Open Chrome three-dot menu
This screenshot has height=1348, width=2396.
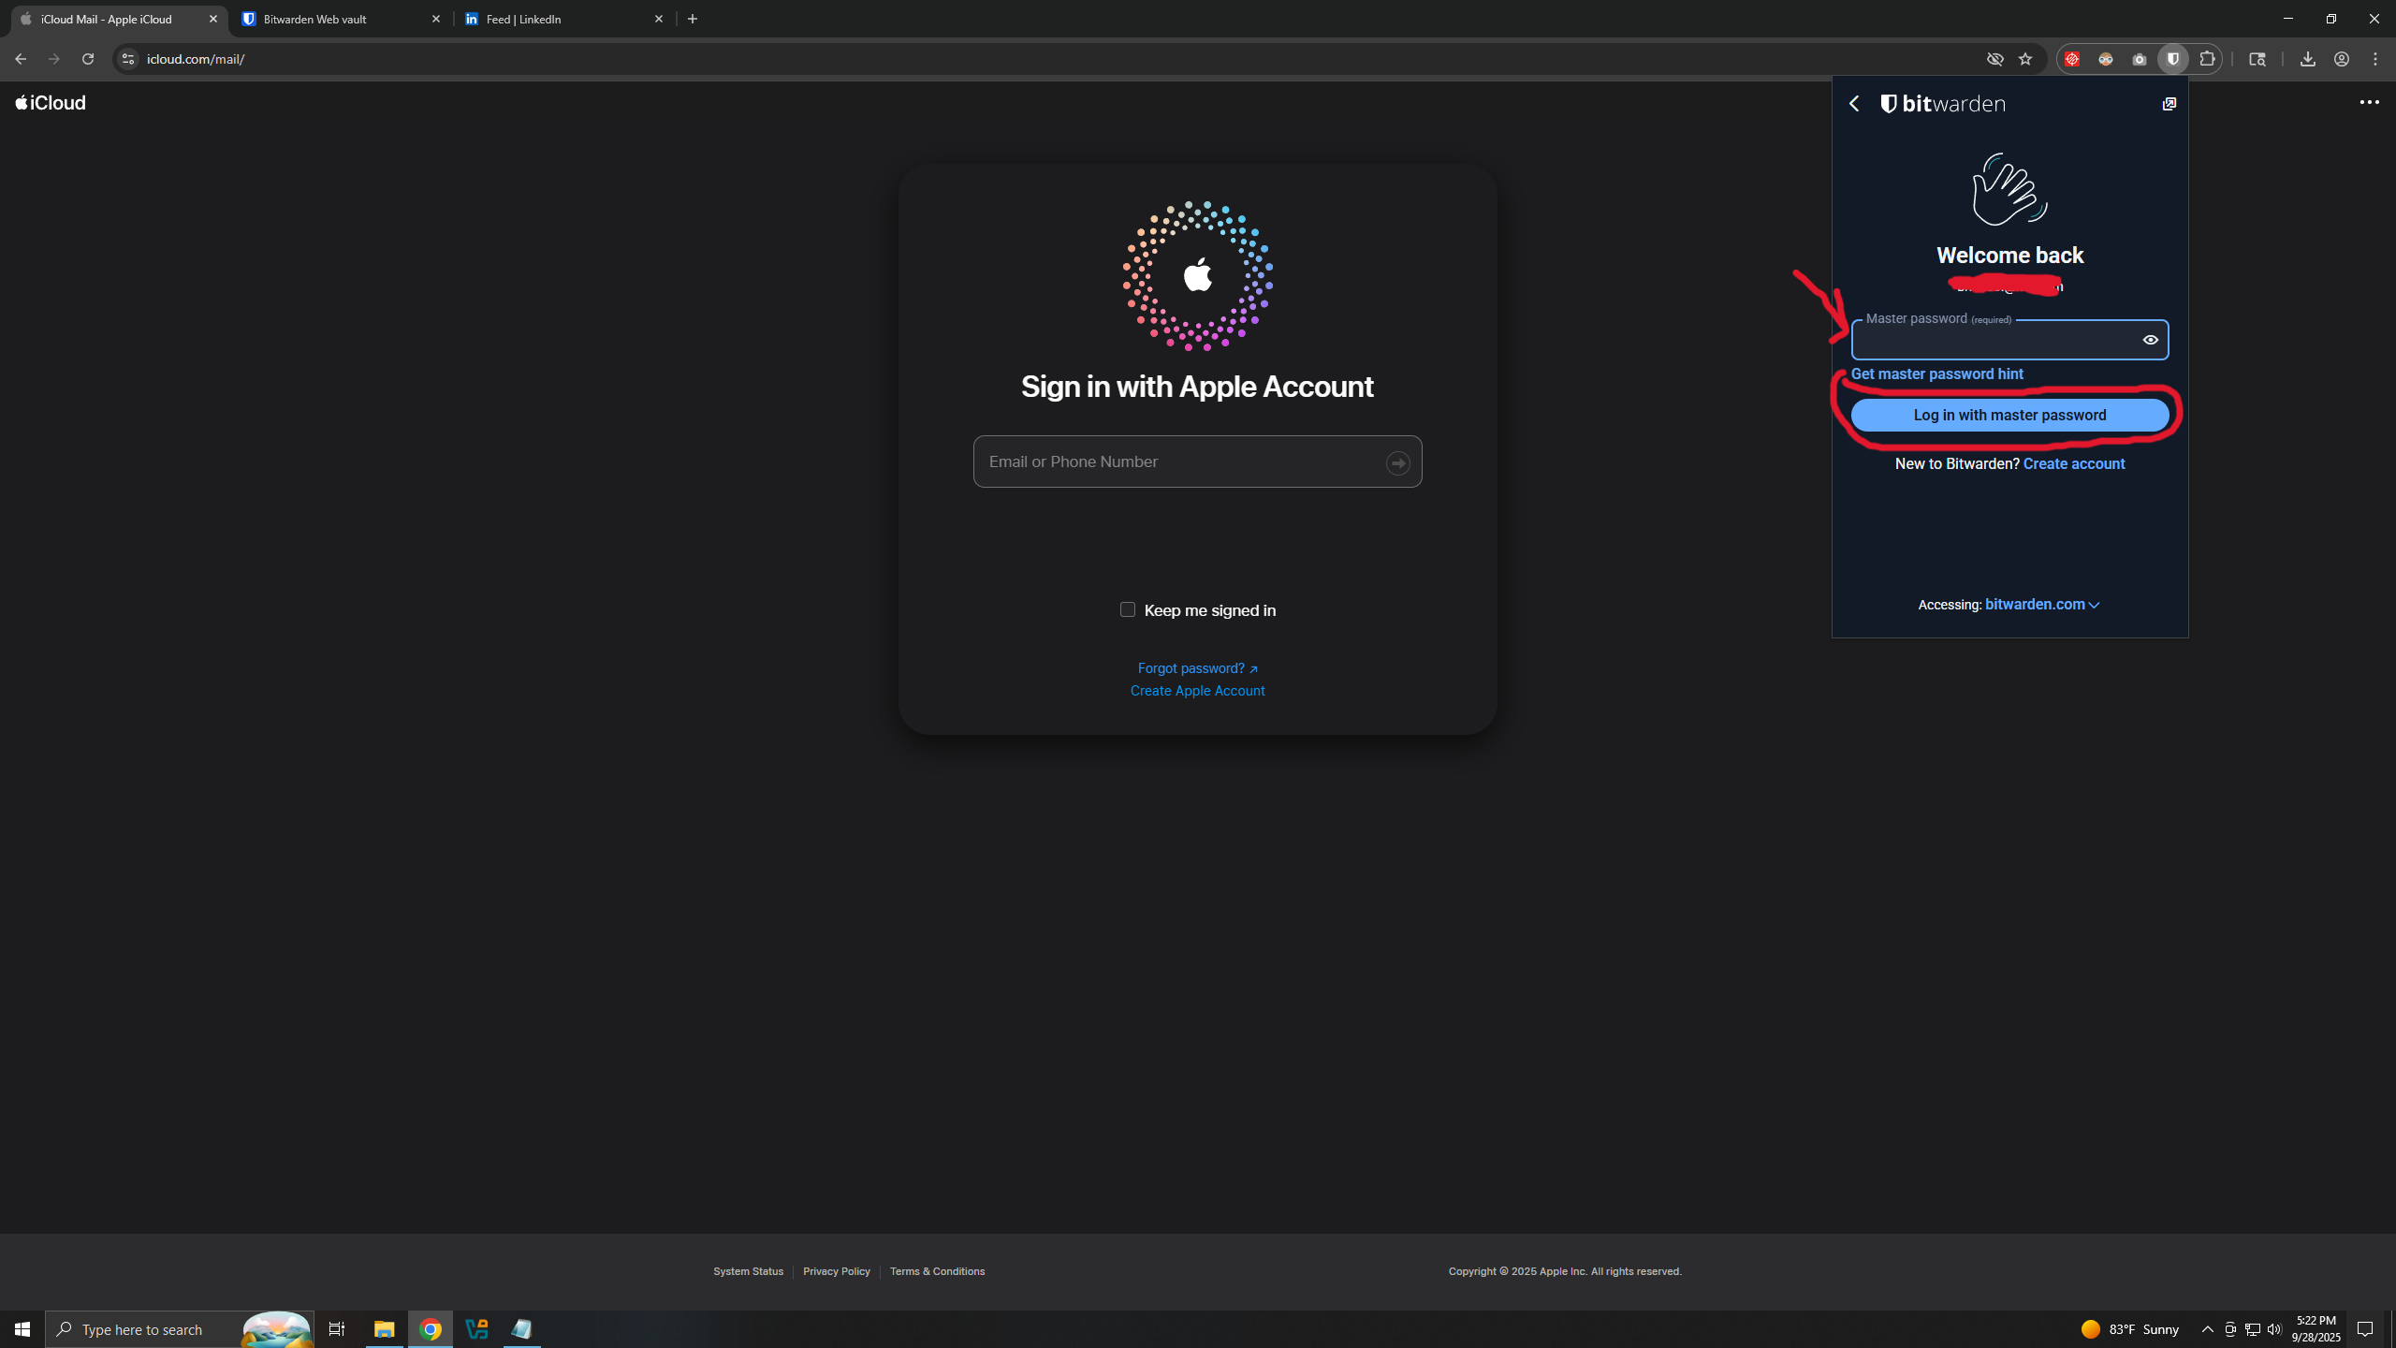pos(2375,59)
